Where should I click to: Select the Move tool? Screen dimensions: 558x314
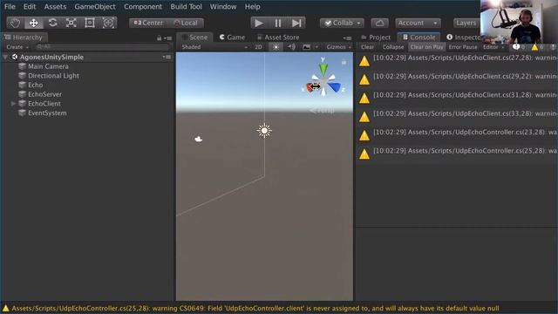click(x=33, y=24)
